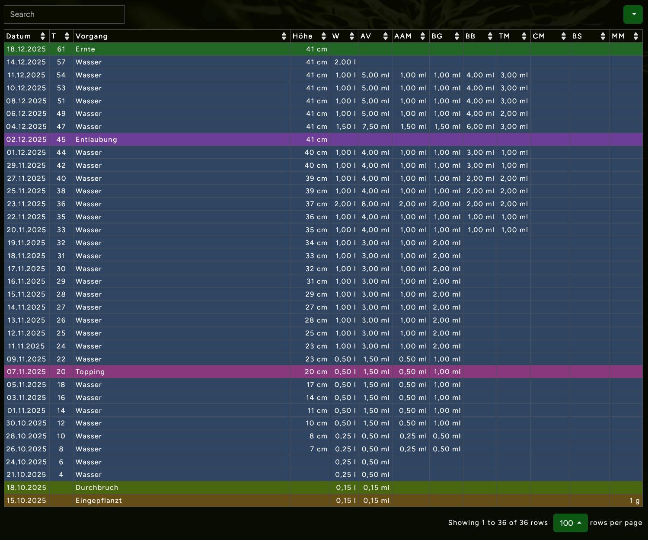Click the Topping row from 07.11.2025

tap(173, 372)
